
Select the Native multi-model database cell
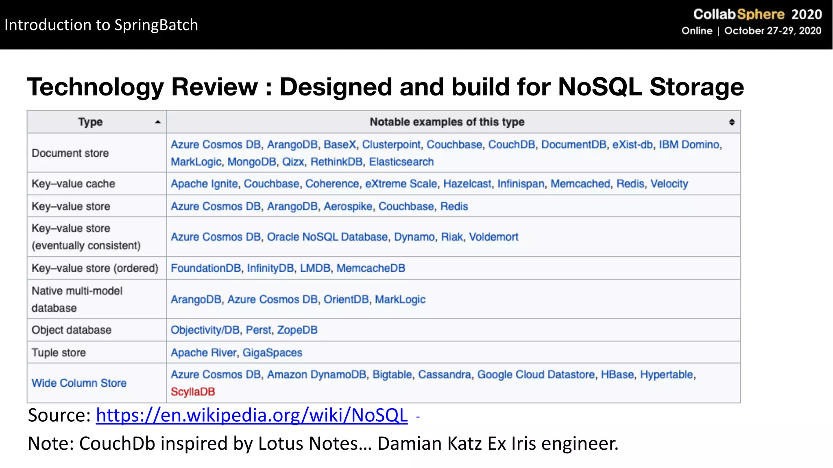[97, 299]
